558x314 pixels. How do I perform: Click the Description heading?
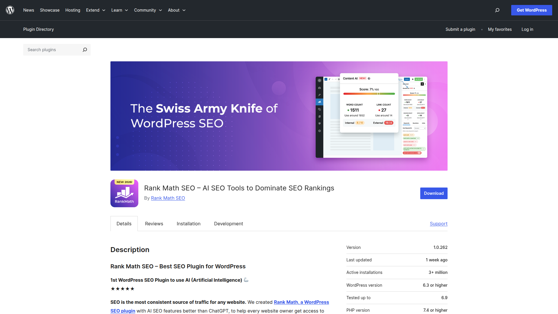click(x=130, y=250)
